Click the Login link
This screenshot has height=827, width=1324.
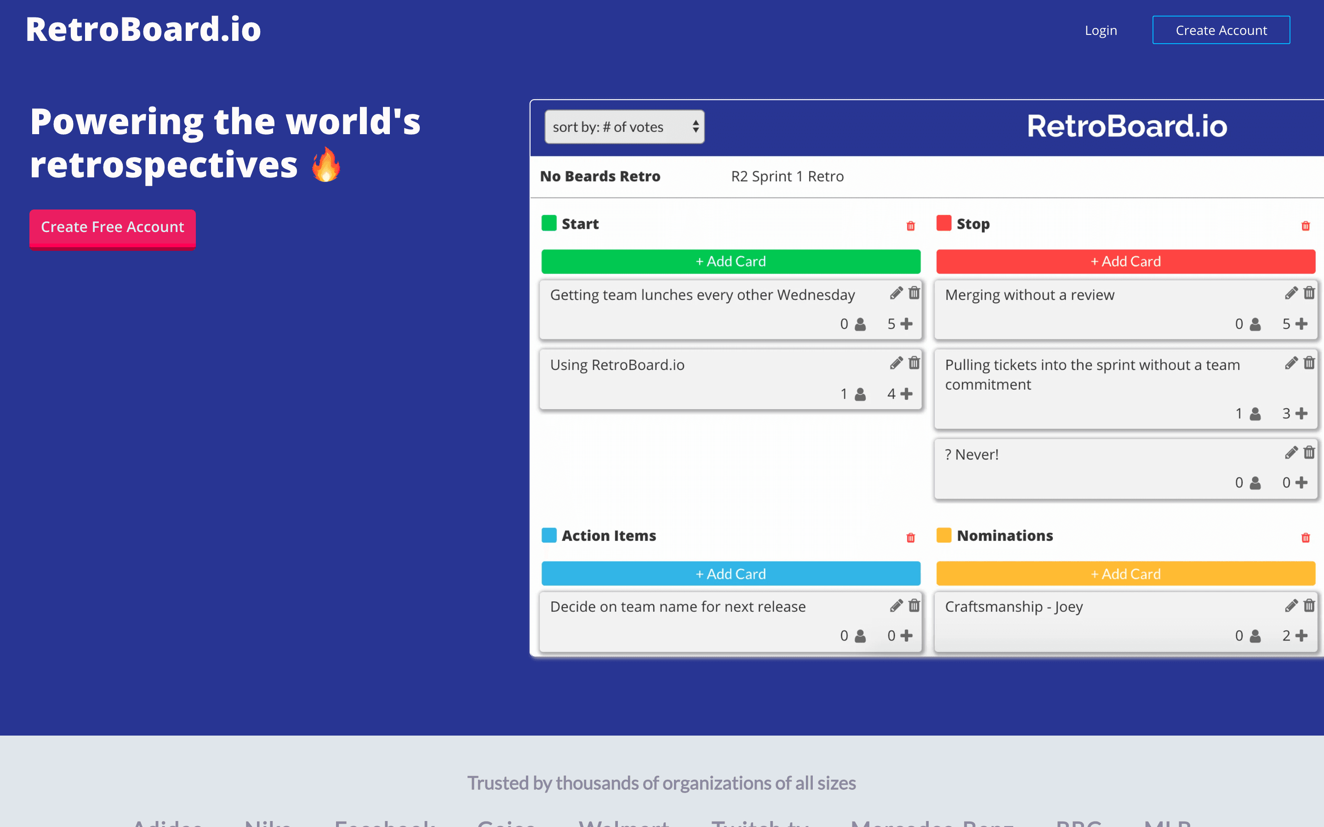pyautogui.click(x=1101, y=31)
